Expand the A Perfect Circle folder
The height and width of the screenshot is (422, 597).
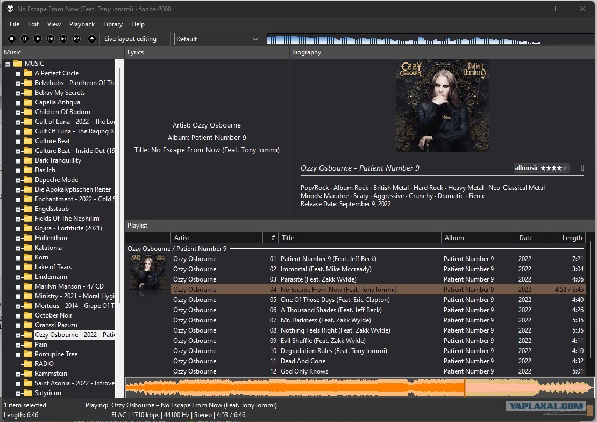(18, 74)
